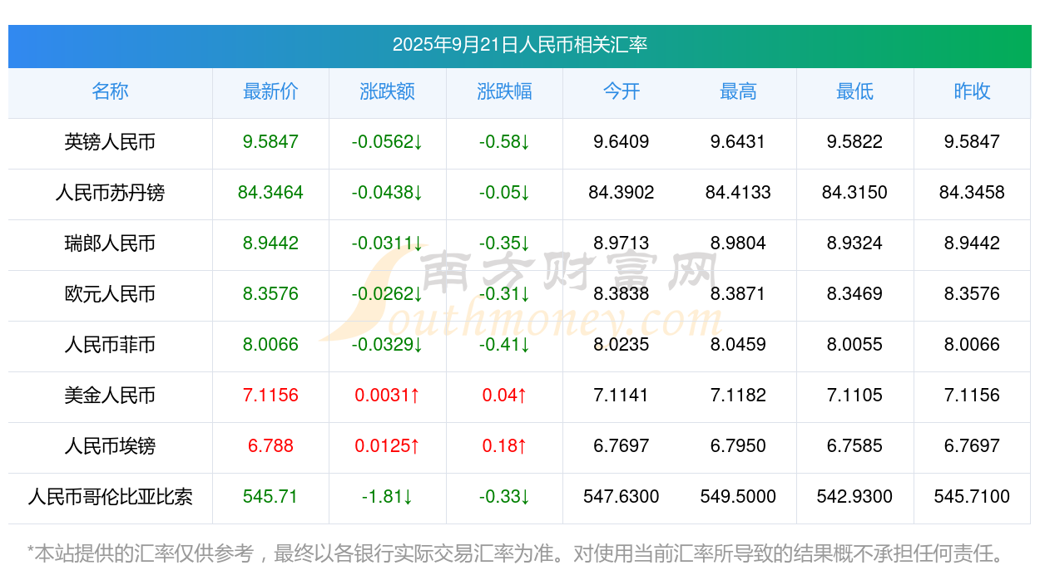Click the 最高 column header
The width and height of the screenshot is (1040, 580).
tap(738, 91)
